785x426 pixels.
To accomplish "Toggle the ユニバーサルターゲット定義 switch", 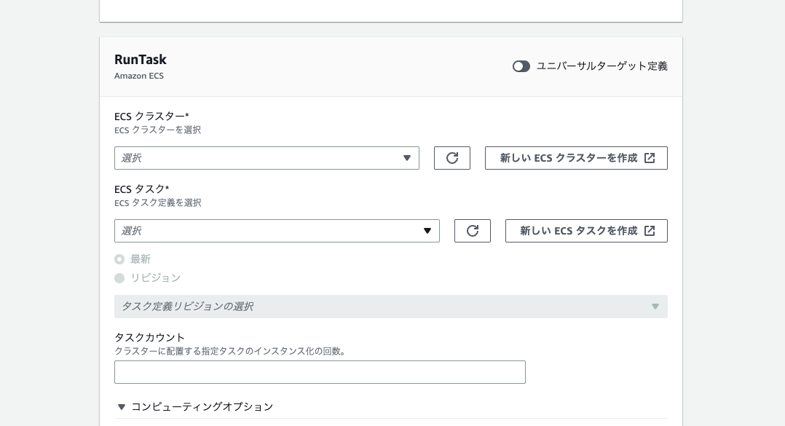I will [x=521, y=66].
